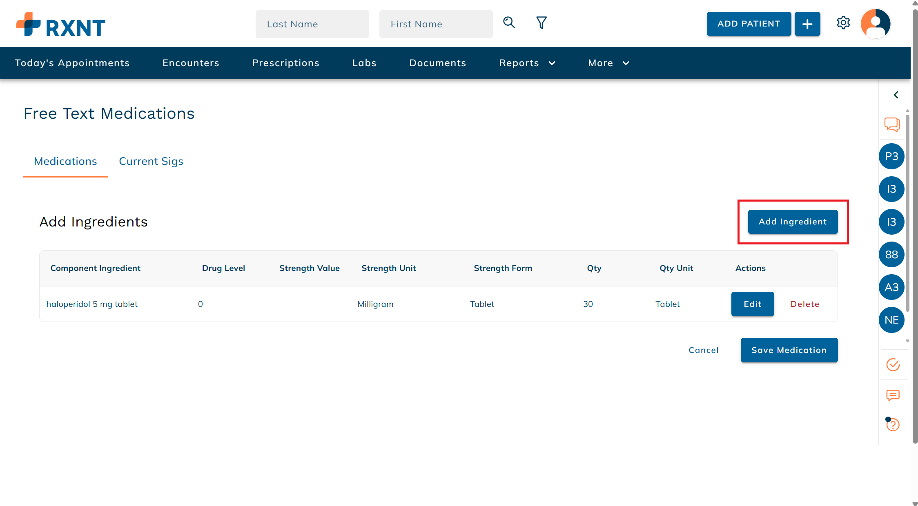The image size is (918, 506).
Task: Delete the haloperidol 5 mg ingredient
Action: coord(805,304)
